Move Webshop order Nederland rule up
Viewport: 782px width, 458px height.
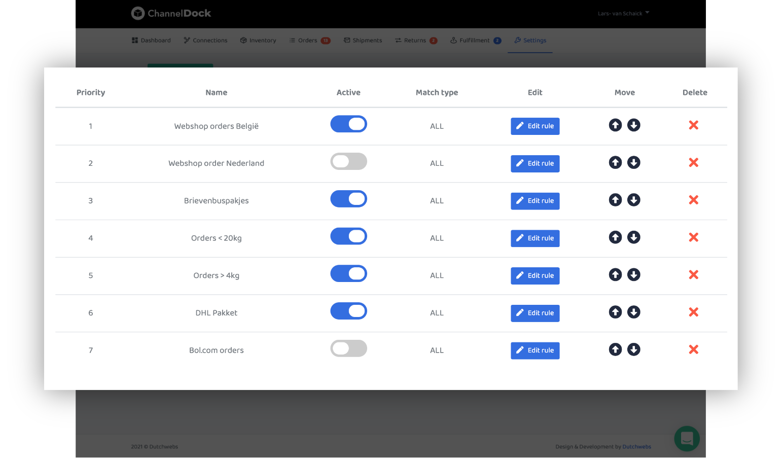tap(615, 162)
